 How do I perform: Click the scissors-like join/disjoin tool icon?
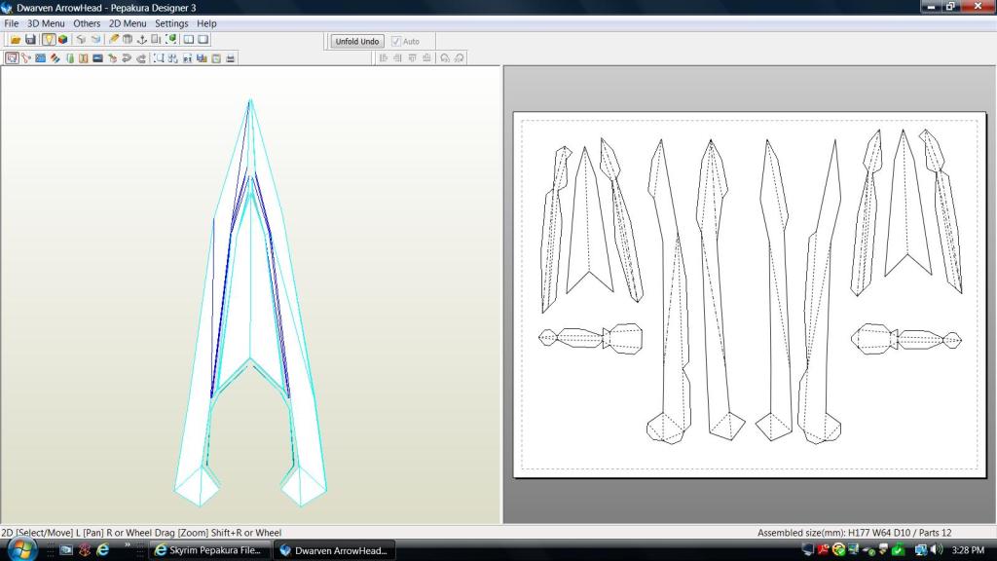click(x=26, y=58)
